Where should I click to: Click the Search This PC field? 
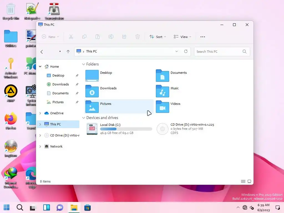(222, 52)
